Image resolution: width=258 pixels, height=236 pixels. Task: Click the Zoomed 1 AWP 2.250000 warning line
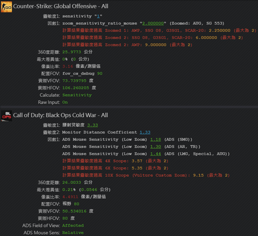tap(159, 31)
